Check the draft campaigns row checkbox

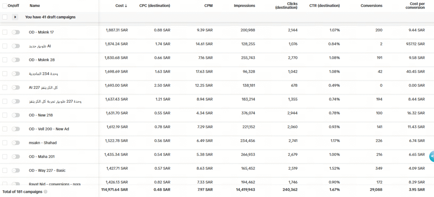5,17
